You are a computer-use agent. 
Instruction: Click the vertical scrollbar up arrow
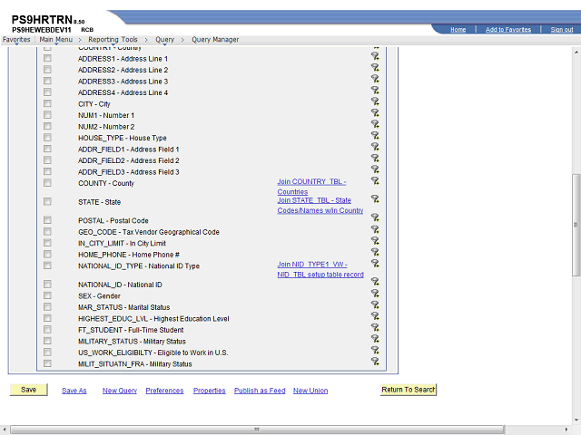pyautogui.click(x=576, y=53)
